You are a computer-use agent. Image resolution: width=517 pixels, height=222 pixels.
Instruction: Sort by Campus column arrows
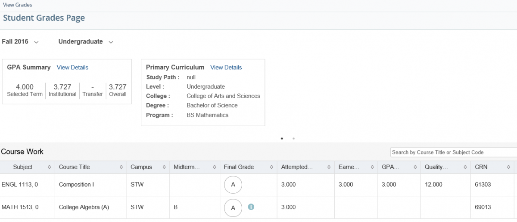[164, 167]
